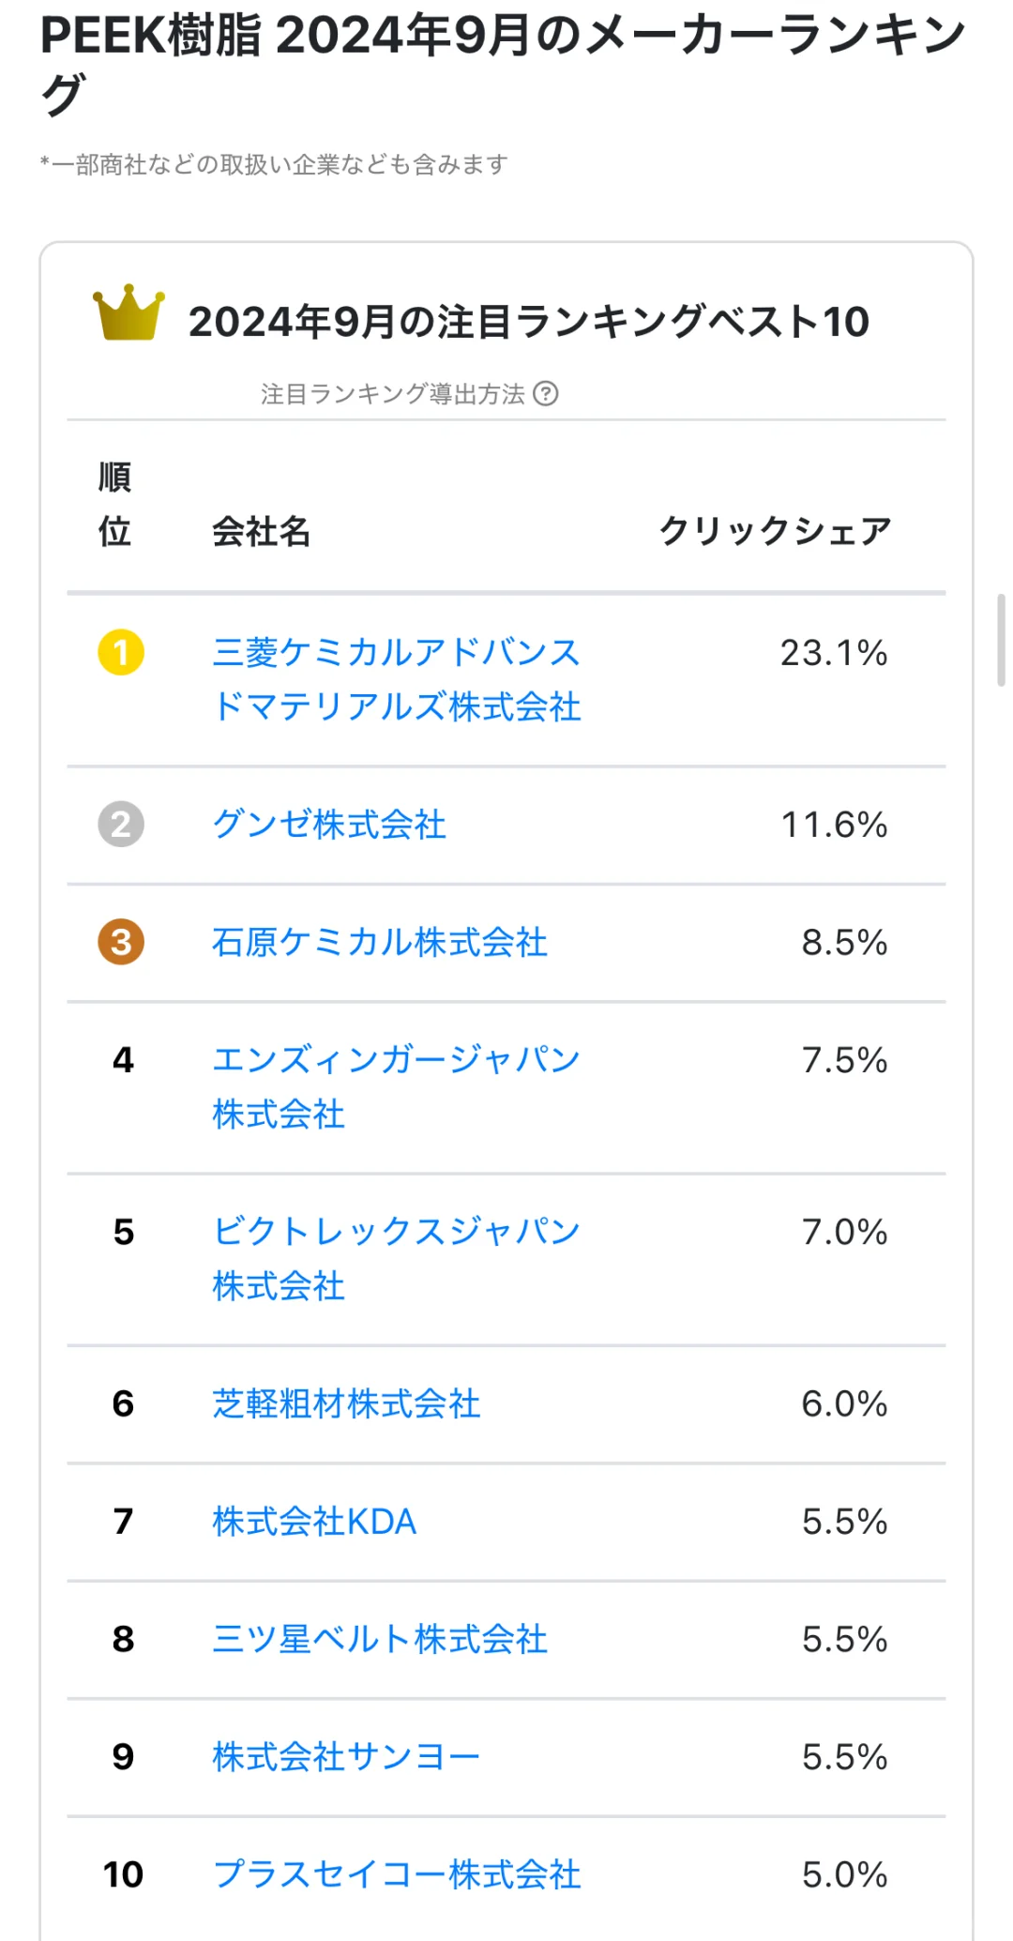
Task: Click the bronze number 3 badge
Action: tap(121, 942)
